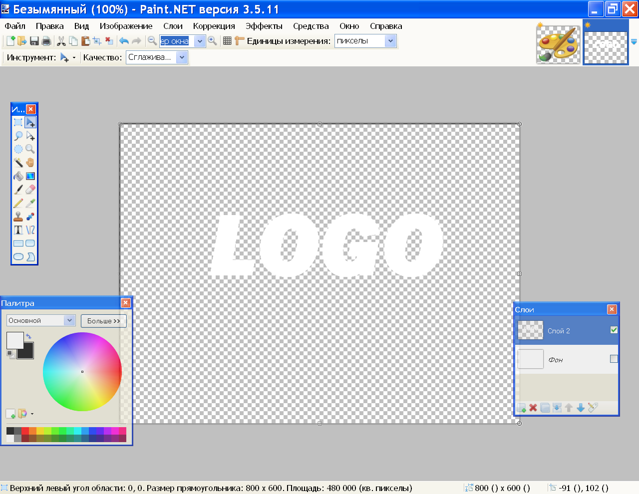Select the Paint Bucket tool
The image size is (639, 494).
[18, 176]
